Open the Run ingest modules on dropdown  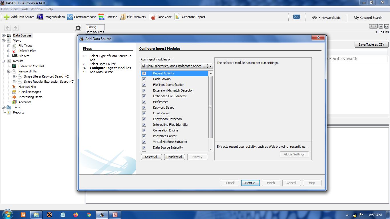(177, 66)
